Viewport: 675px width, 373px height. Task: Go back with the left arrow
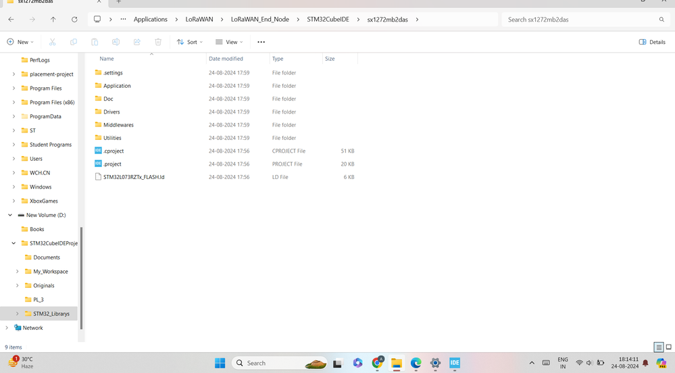[x=11, y=20]
